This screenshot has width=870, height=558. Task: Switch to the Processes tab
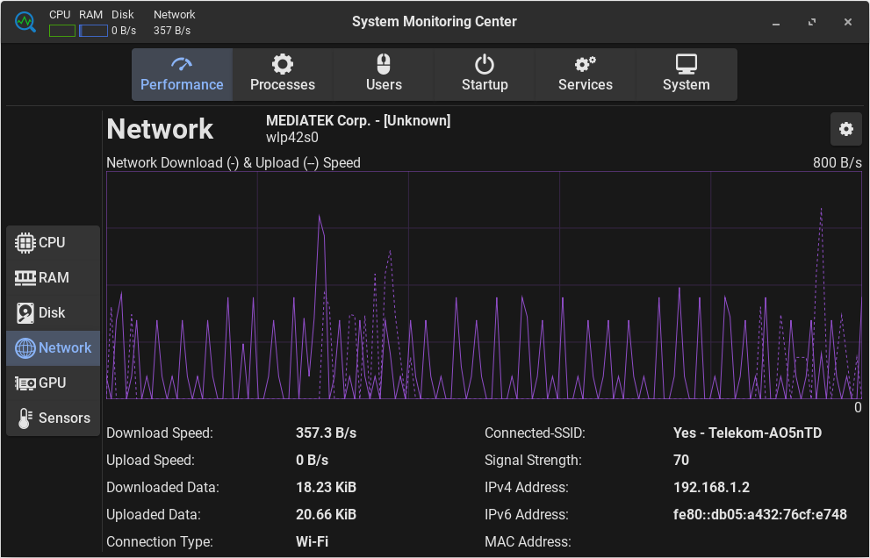[282, 75]
